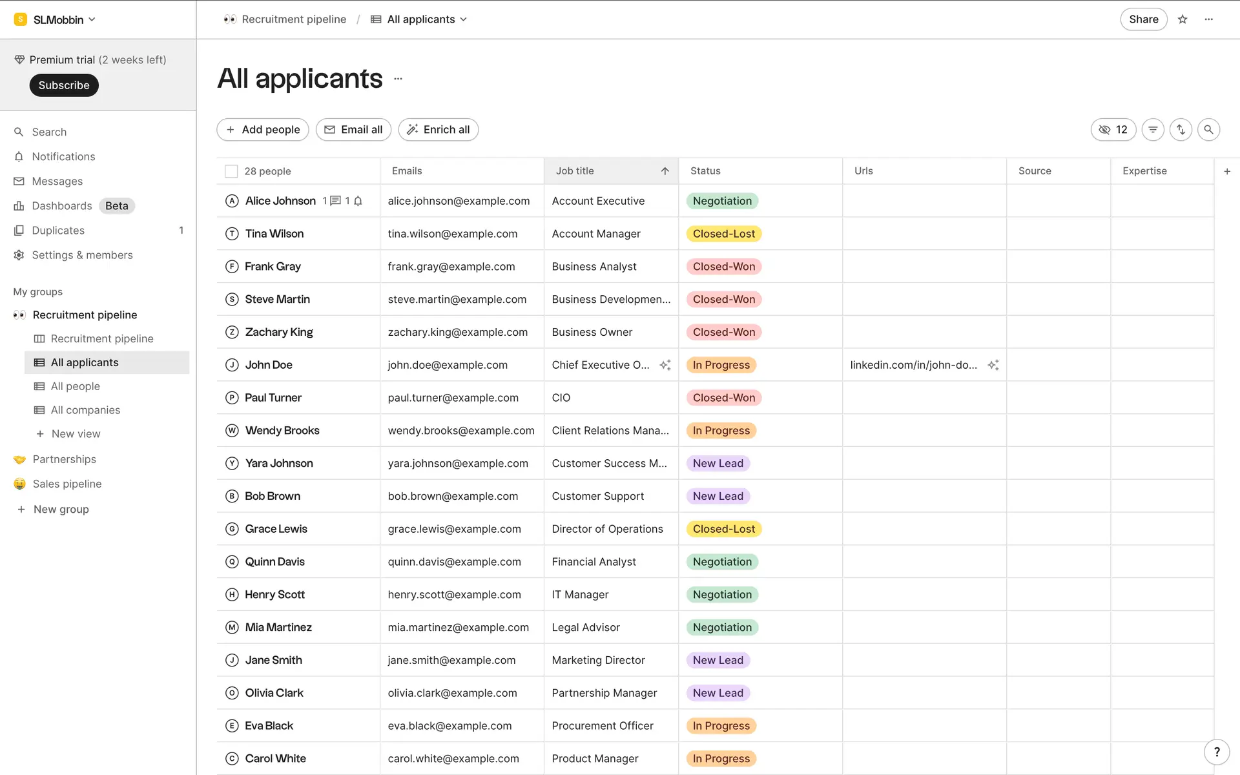The image size is (1240, 775).
Task: Open the All people view
Action: 75,386
